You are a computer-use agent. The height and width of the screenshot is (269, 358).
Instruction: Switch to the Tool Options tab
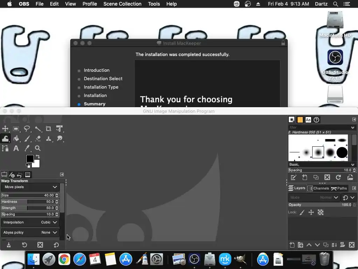point(4,175)
